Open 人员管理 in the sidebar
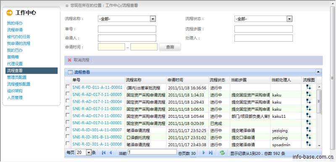 point(15,98)
